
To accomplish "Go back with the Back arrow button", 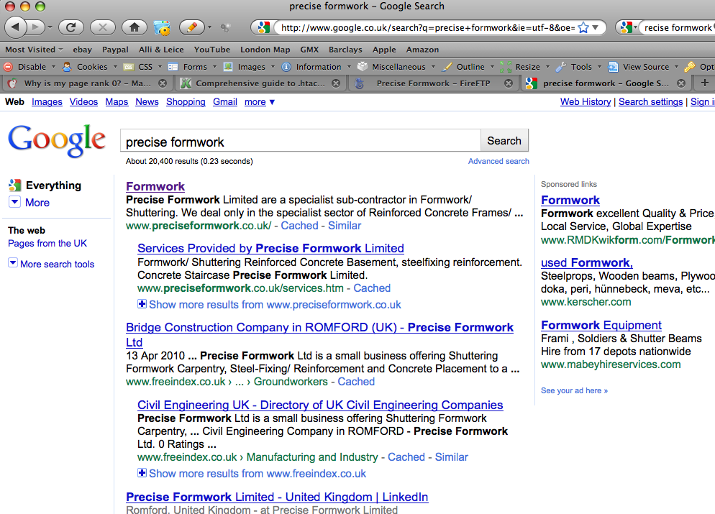I will click(x=15, y=27).
